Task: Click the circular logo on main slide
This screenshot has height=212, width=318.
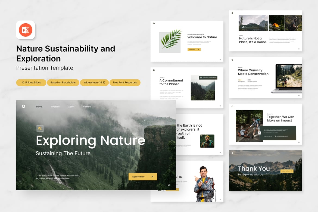Action: [x=24, y=106]
